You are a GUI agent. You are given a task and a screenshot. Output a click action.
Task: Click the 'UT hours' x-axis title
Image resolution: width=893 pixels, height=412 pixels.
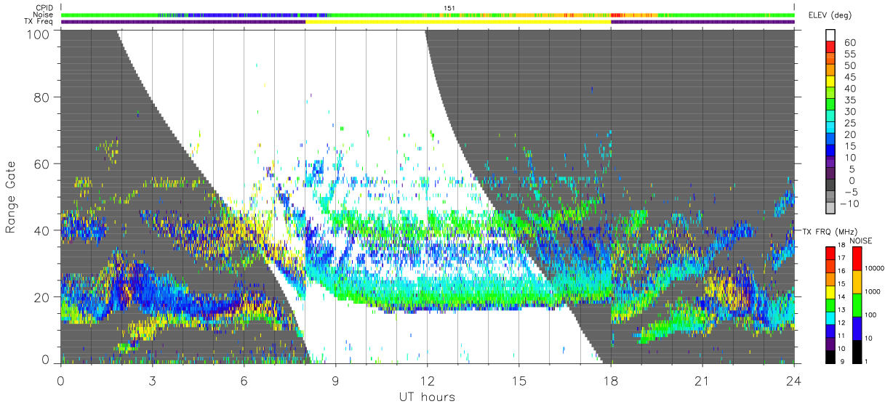(x=427, y=397)
